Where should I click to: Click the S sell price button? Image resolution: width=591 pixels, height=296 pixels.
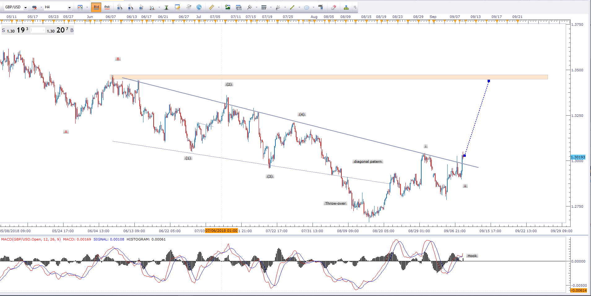coord(4,30)
